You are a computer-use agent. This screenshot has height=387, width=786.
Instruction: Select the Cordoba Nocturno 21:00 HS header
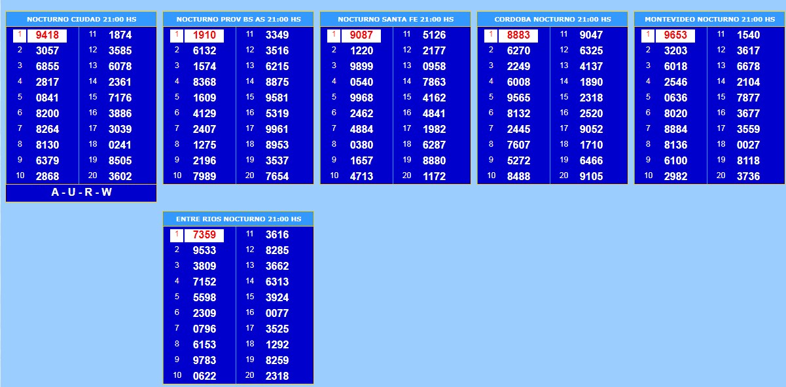click(x=552, y=20)
